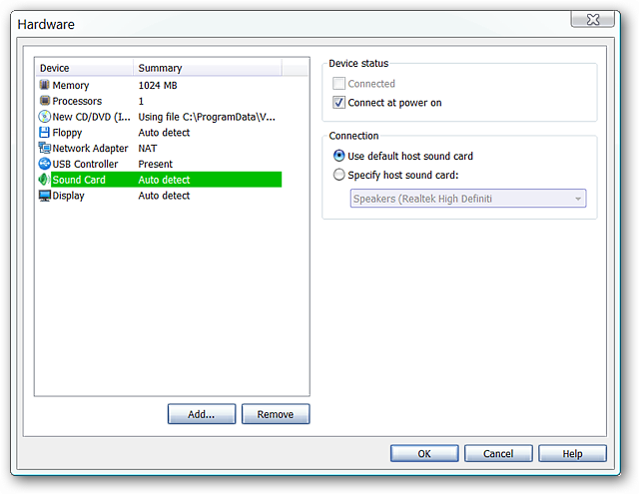Click Sound Card's Auto detect summary
Image resolution: width=639 pixels, height=494 pixels.
click(x=164, y=180)
